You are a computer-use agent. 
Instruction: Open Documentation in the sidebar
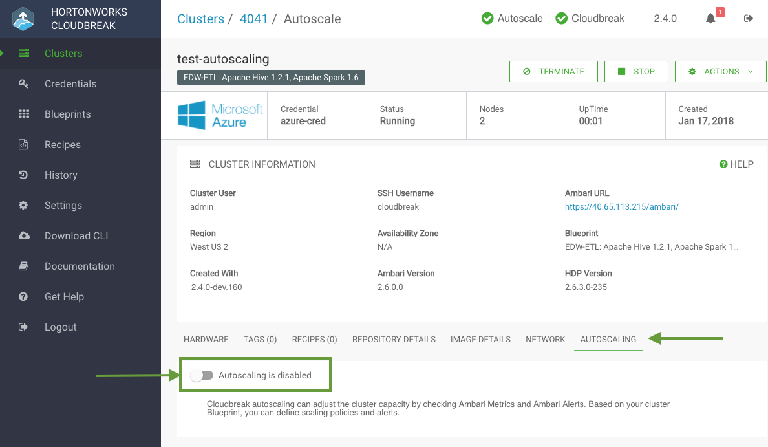pyautogui.click(x=80, y=266)
